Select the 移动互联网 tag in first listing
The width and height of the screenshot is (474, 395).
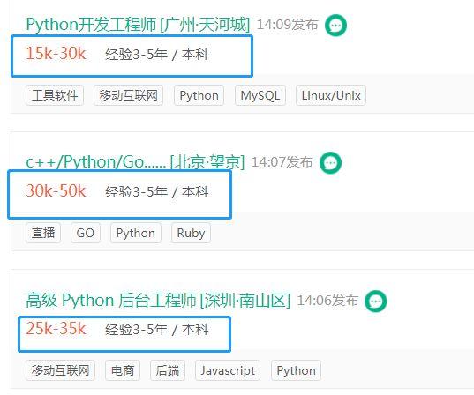tap(129, 95)
